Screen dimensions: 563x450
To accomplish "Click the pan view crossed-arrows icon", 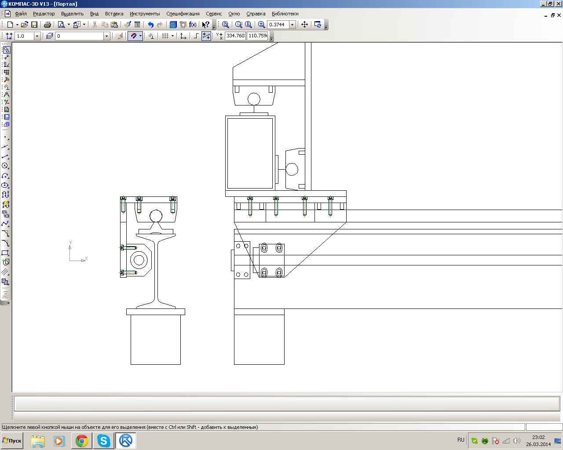I will (x=304, y=25).
